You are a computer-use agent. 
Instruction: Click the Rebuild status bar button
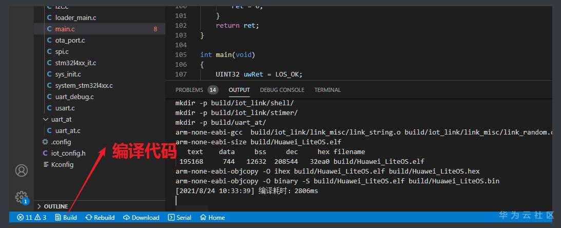point(100,217)
